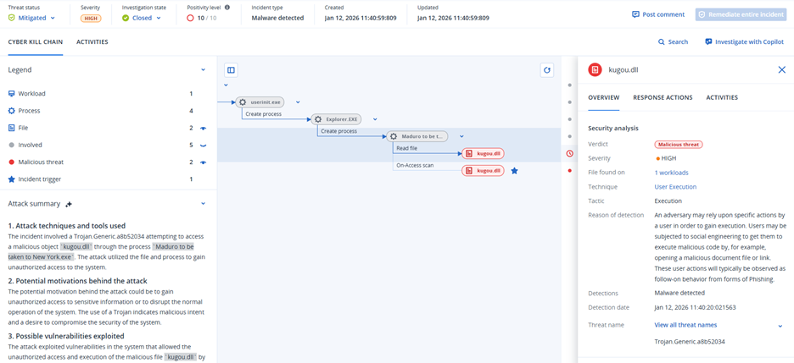Click the red clock timeline icon
794x363 pixels.
pos(569,153)
